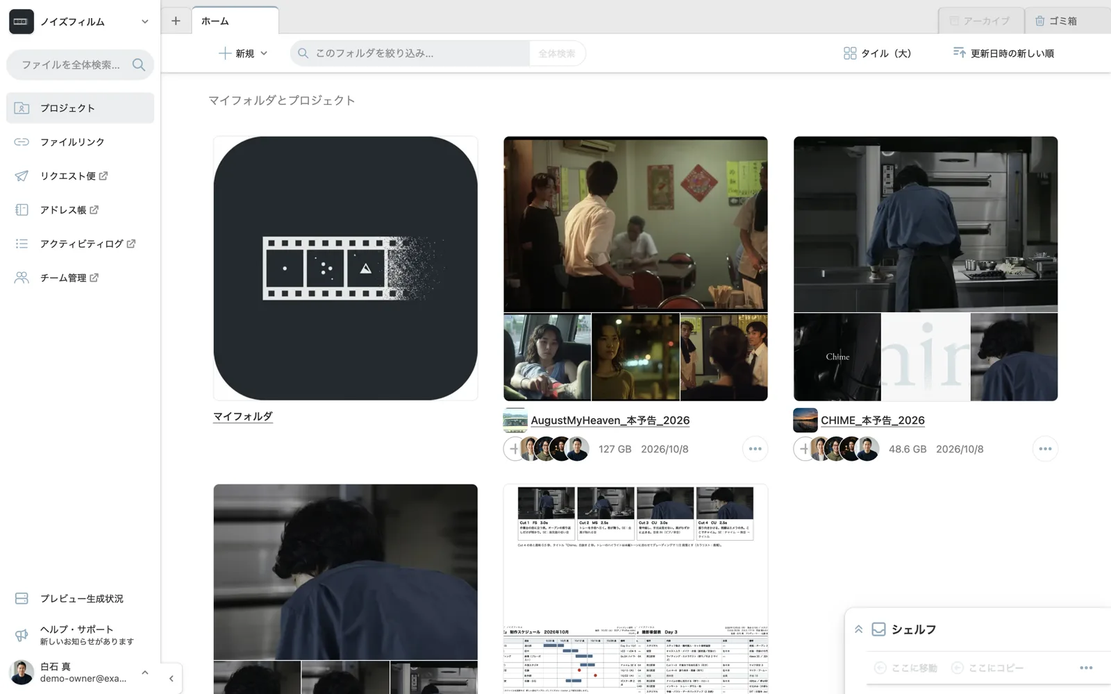Select the ホーム tab
The width and height of the screenshot is (1111, 694).
235,21
